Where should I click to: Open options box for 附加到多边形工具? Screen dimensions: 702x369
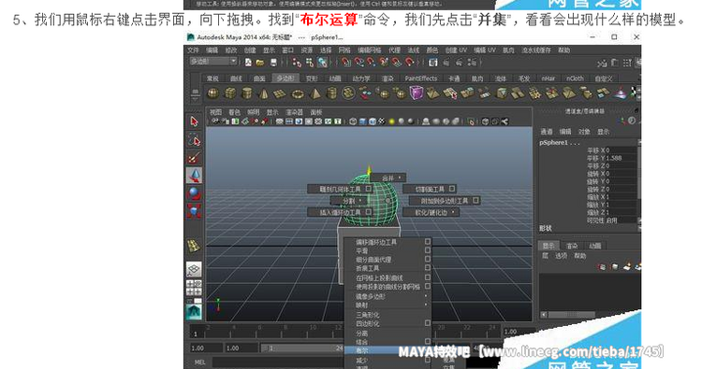(x=475, y=201)
